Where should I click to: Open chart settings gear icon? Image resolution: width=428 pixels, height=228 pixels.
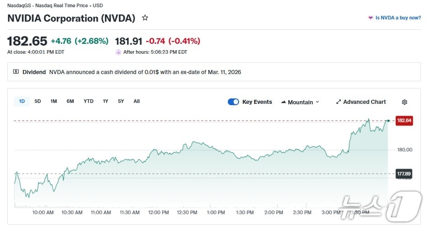404,102
